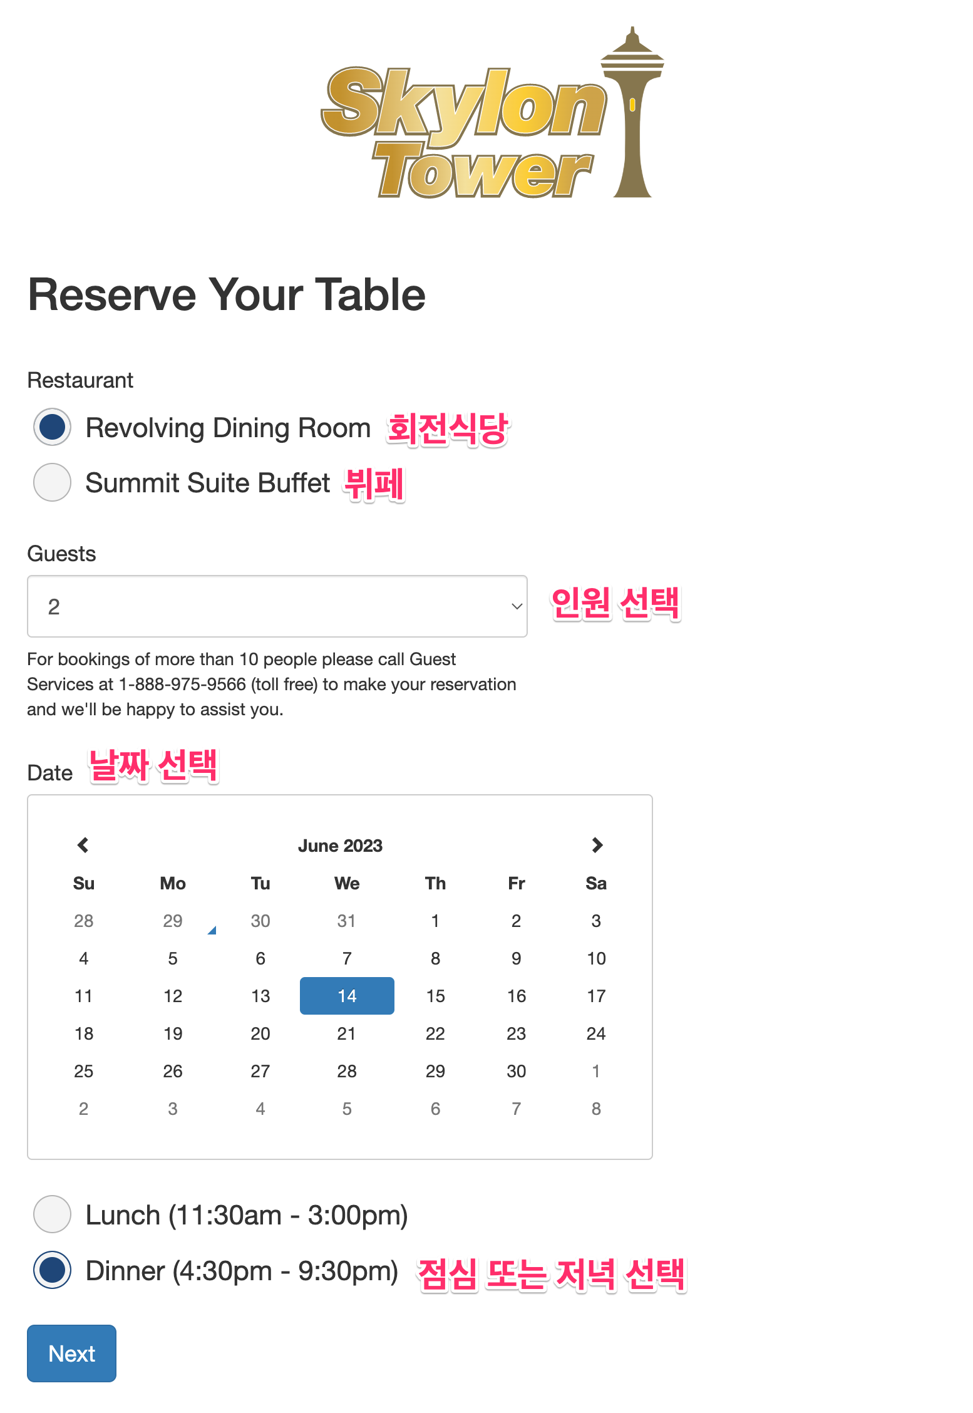Screen dimensions: 973x1413
Task: Select June 21 on the calendar
Action: (x=346, y=1033)
